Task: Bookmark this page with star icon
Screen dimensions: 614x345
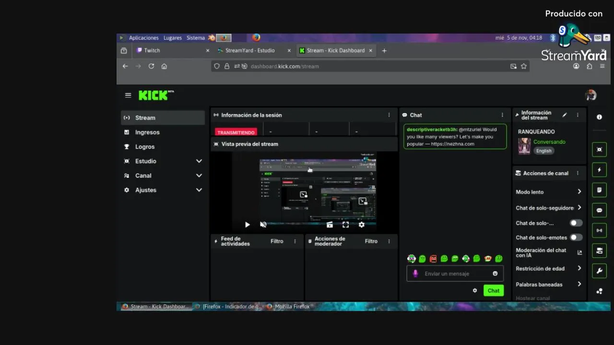Action: coord(524,66)
